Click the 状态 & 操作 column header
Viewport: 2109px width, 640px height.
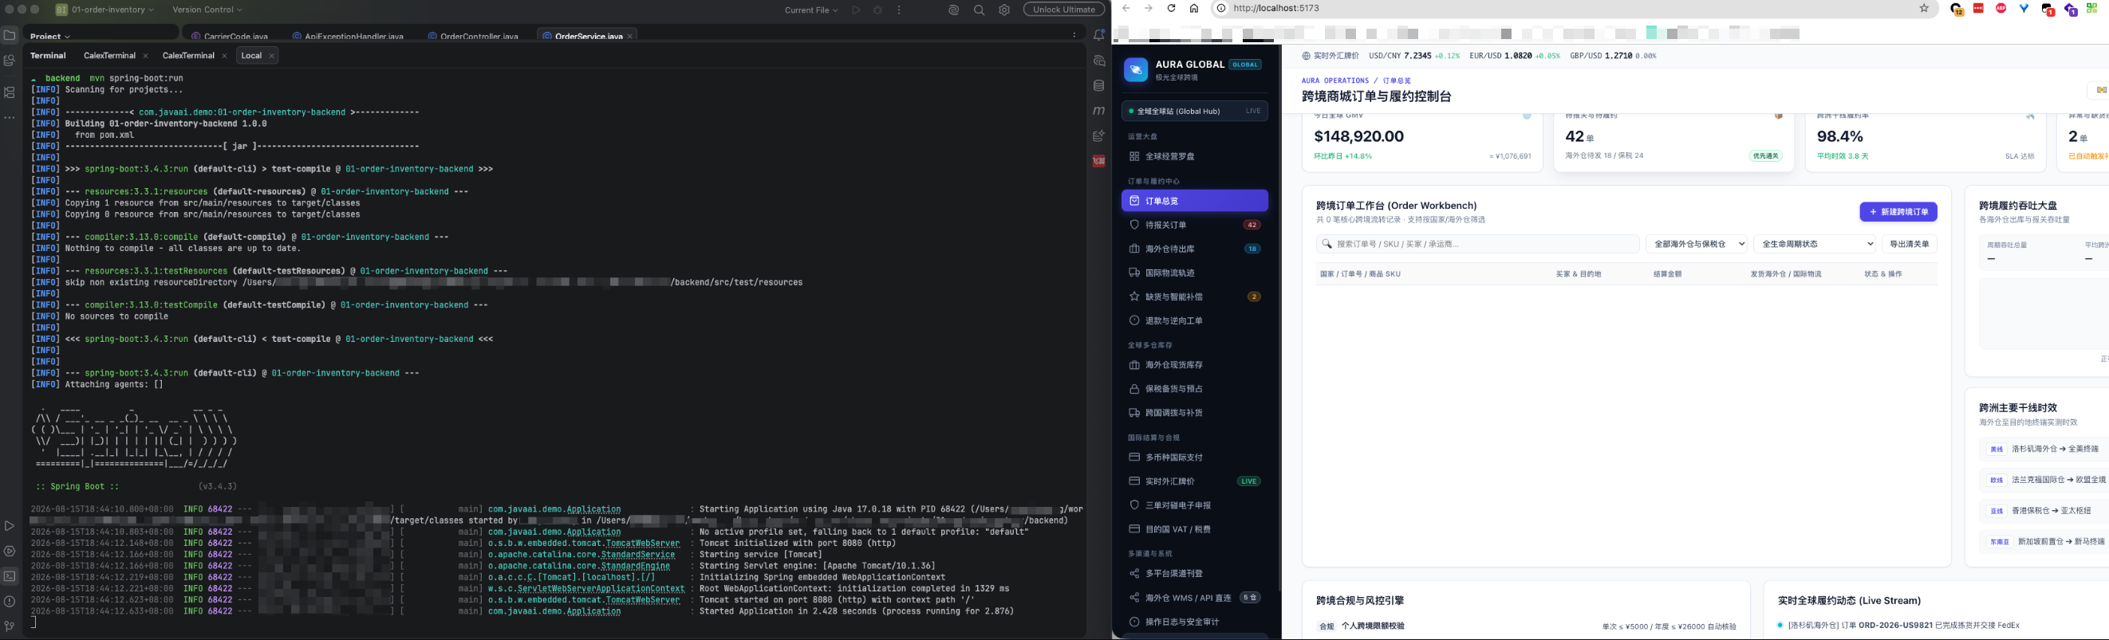pyautogui.click(x=1883, y=274)
